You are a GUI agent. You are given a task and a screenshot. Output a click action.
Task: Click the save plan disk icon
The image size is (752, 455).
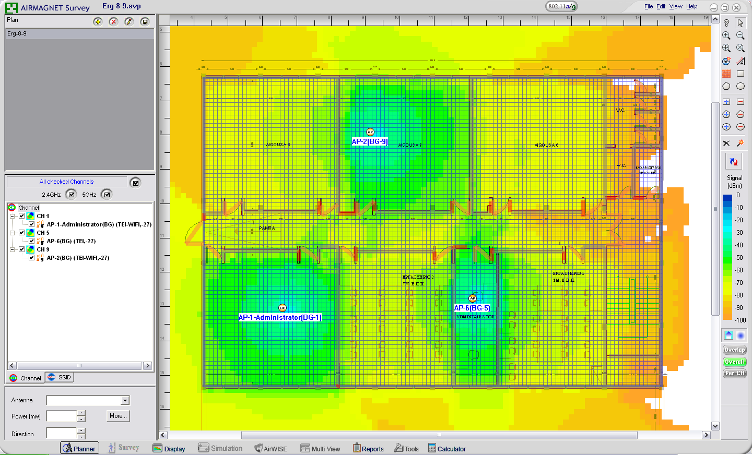(x=145, y=21)
